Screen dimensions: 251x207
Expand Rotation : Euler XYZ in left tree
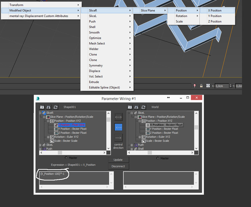pos(48,137)
